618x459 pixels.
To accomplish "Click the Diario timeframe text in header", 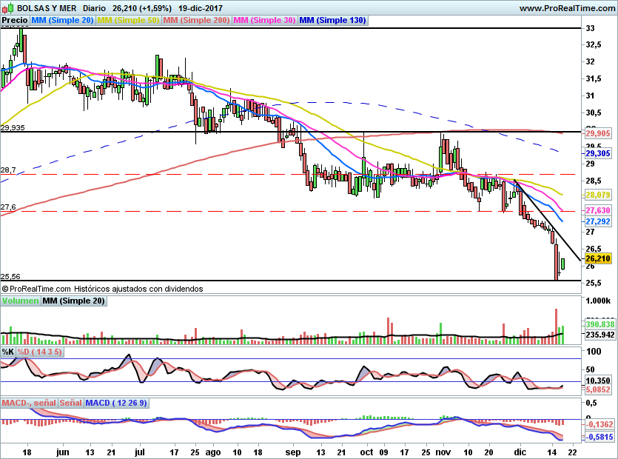I will coord(94,8).
